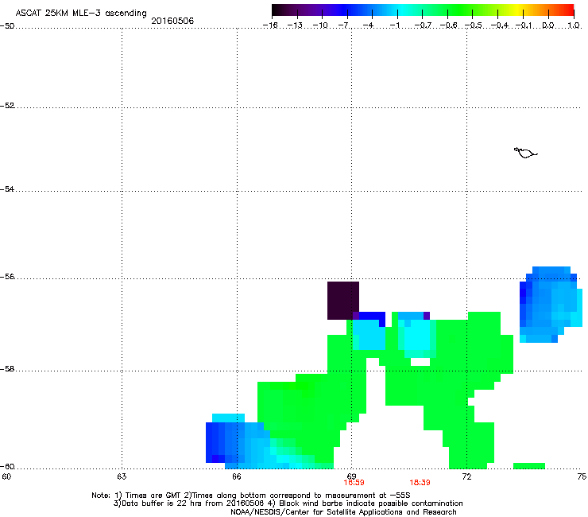Screen dimensions: 588x517
Task: Click the title text 'ASCAT 25KM MLE-3 ascending'
Action: tap(81, 14)
